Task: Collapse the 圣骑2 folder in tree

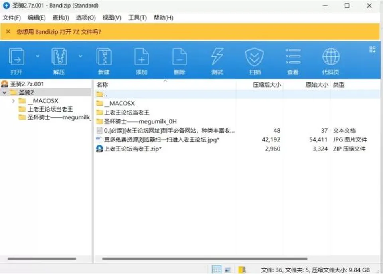Action: 4,92
